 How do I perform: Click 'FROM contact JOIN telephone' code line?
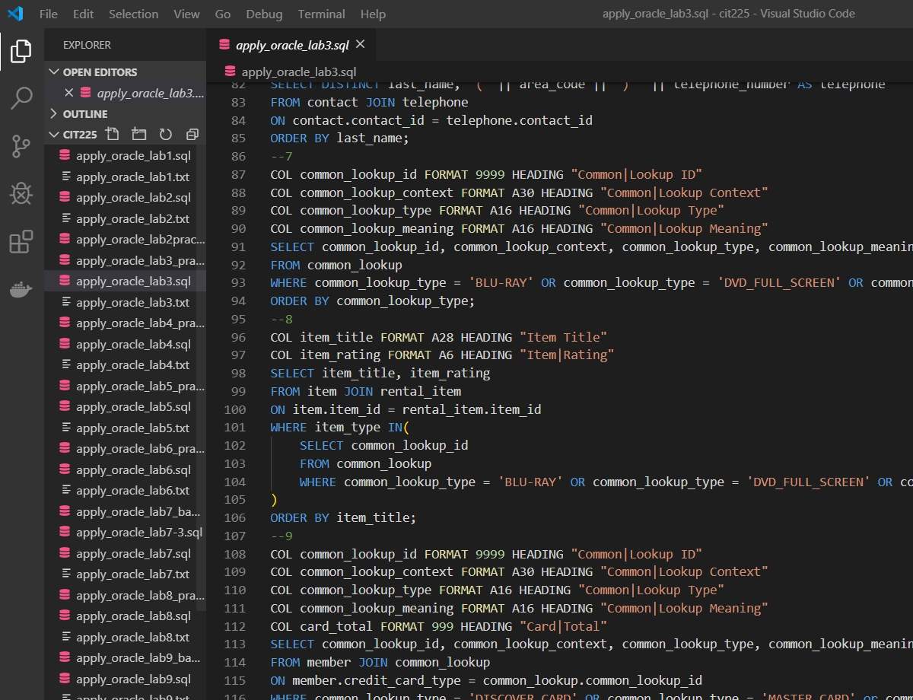(369, 102)
